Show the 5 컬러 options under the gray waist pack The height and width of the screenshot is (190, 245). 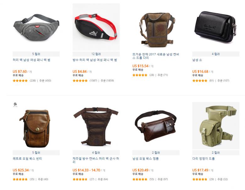click(x=36, y=54)
